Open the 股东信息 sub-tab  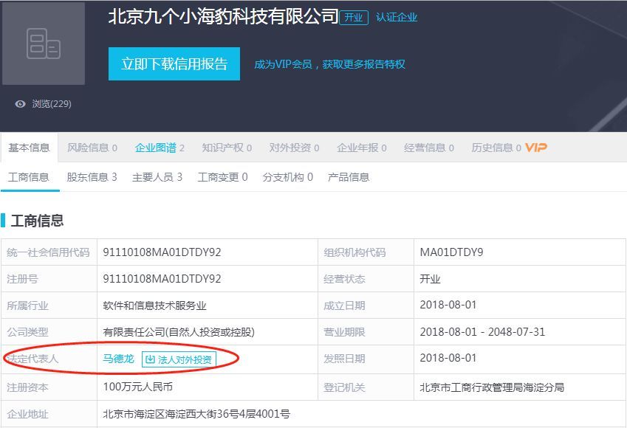tap(92, 177)
